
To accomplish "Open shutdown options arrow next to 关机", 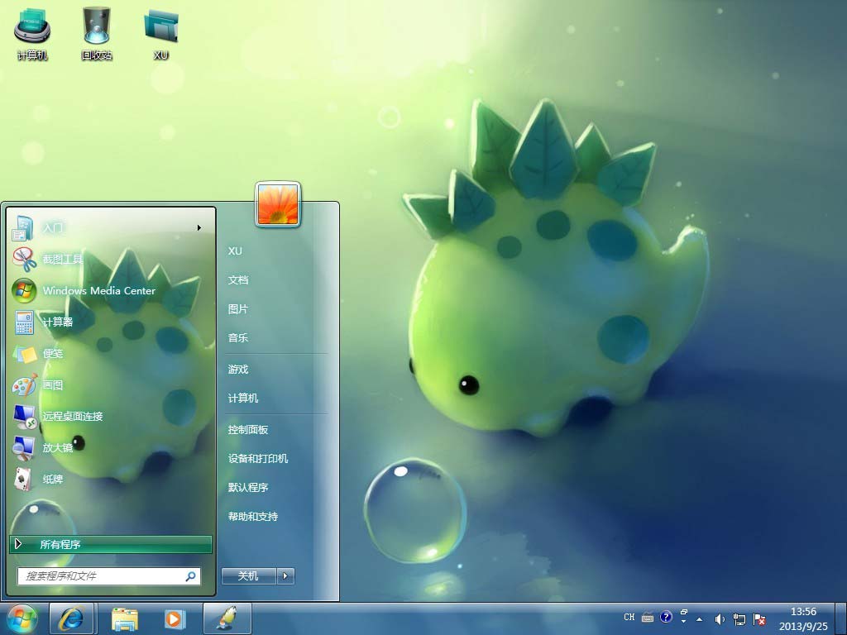I will [x=285, y=576].
